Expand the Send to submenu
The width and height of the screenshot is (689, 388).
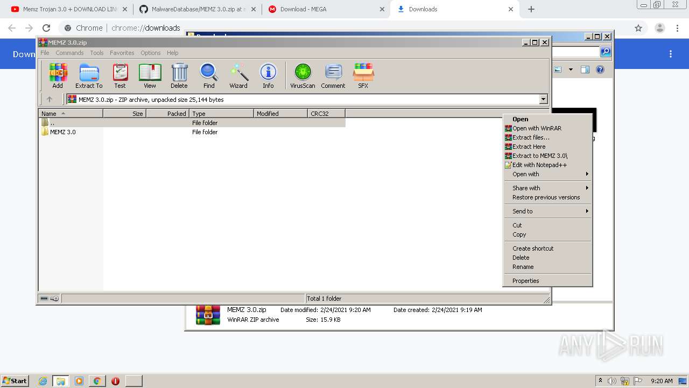pos(547,211)
